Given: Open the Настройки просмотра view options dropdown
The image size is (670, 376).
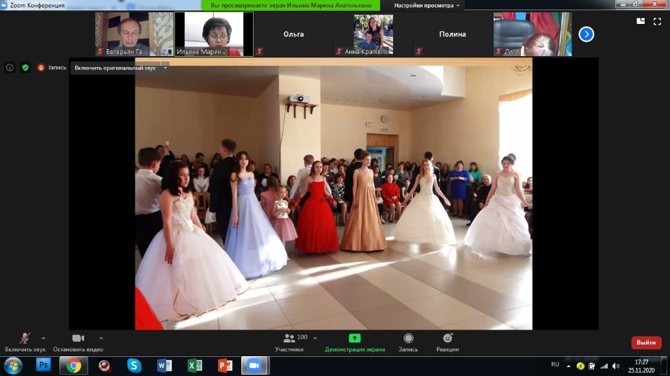Looking at the screenshot, I should coord(428,5).
